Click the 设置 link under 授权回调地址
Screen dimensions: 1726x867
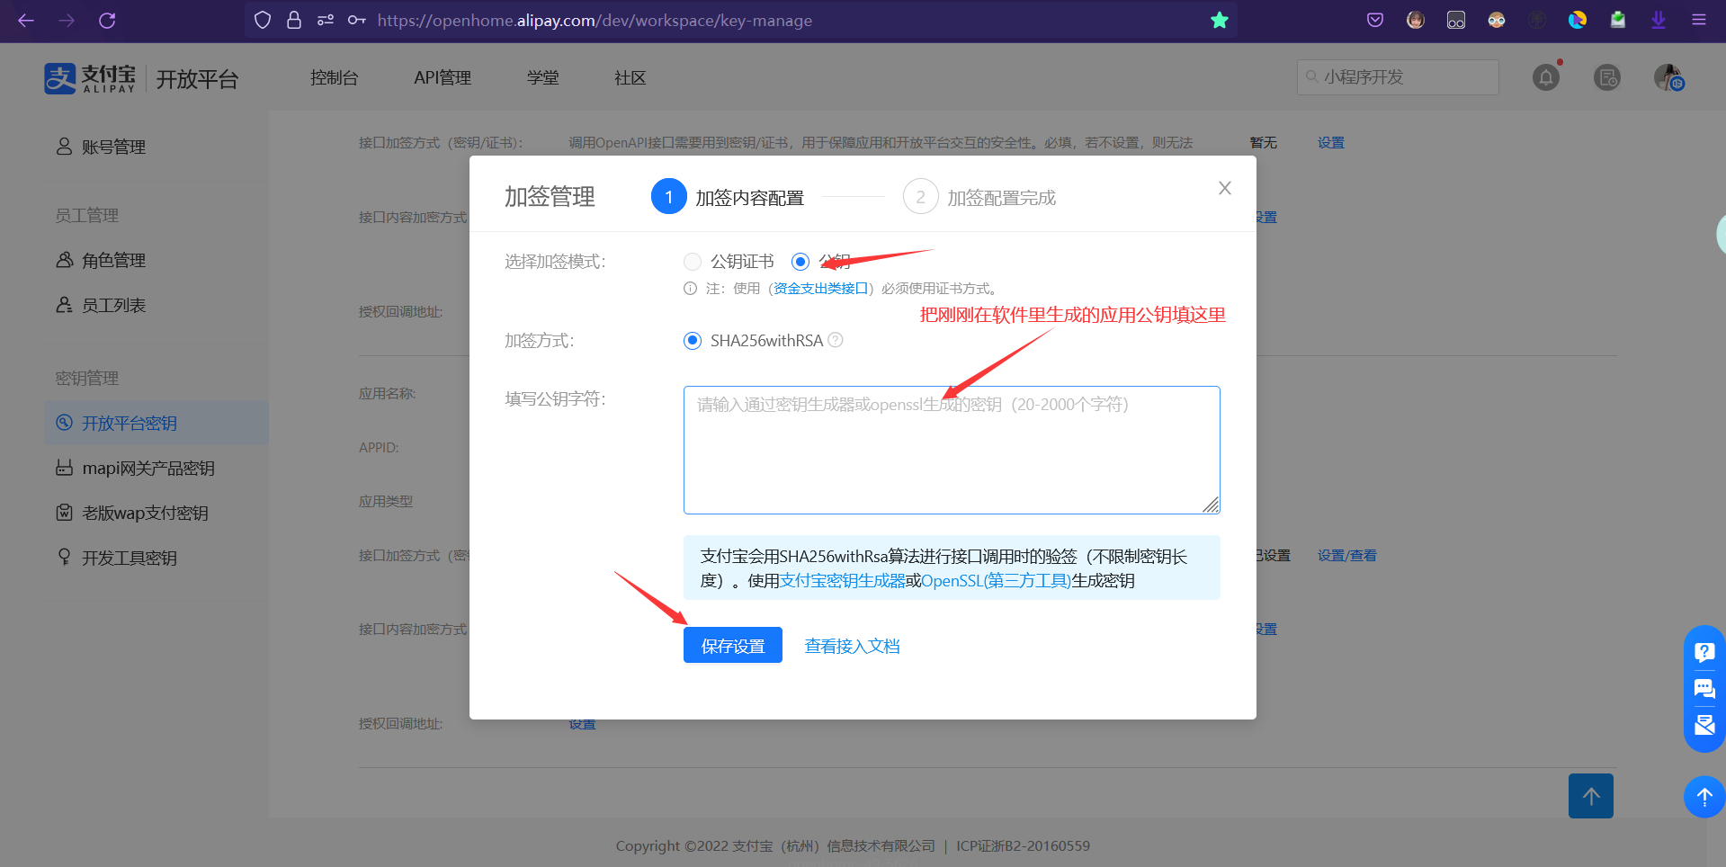point(582,724)
